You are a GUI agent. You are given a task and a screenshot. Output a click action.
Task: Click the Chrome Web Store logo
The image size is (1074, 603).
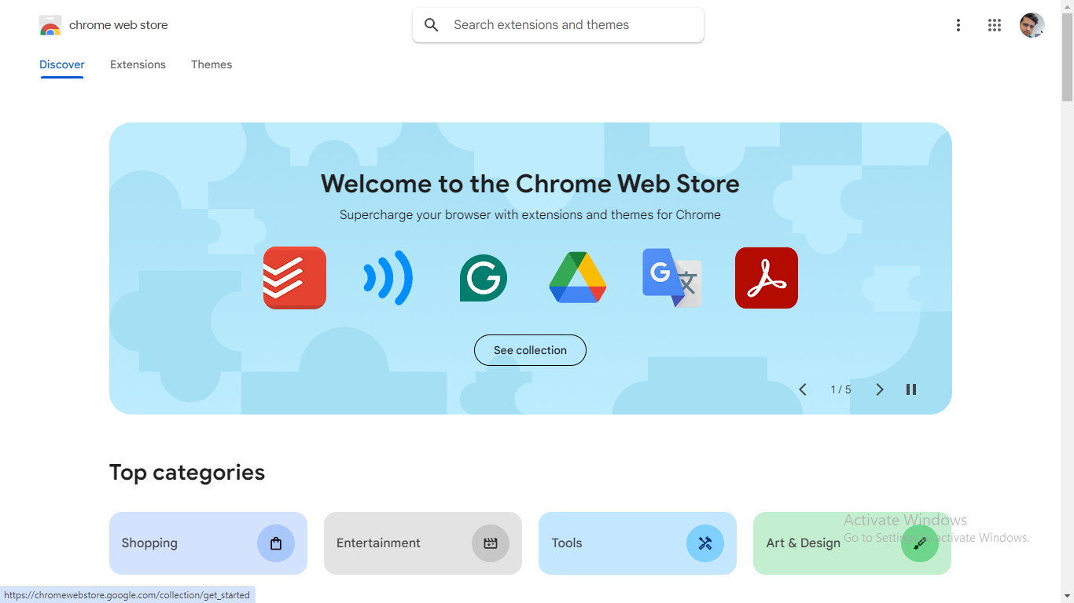coord(50,25)
